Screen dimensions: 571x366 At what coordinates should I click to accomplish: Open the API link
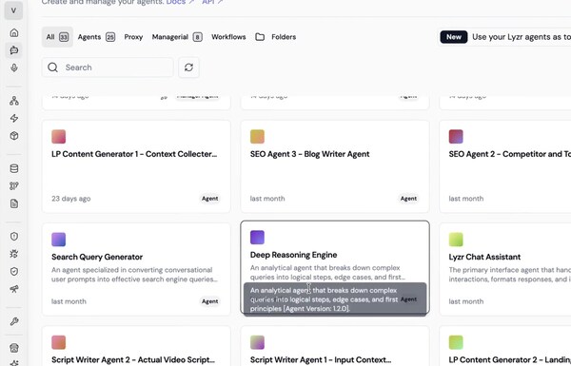click(x=212, y=2)
